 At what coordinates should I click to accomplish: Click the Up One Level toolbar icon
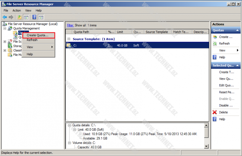click(20, 17)
